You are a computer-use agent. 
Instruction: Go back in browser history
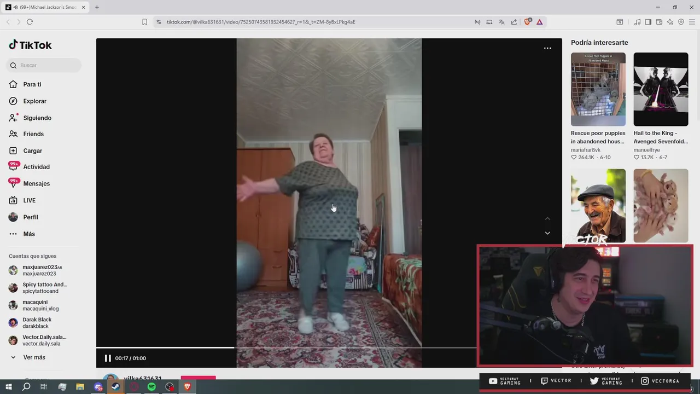(x=8, y=22)
